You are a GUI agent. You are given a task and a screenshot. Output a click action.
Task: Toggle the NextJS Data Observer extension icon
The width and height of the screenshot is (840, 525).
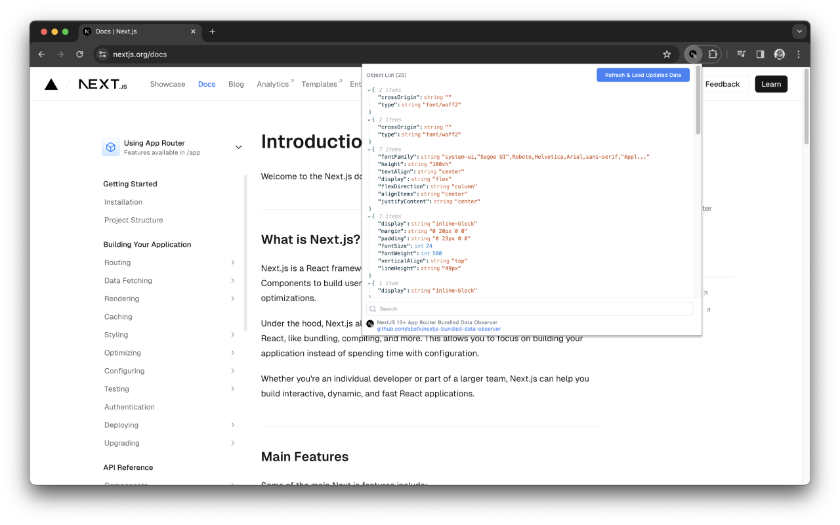coord(693,54)
